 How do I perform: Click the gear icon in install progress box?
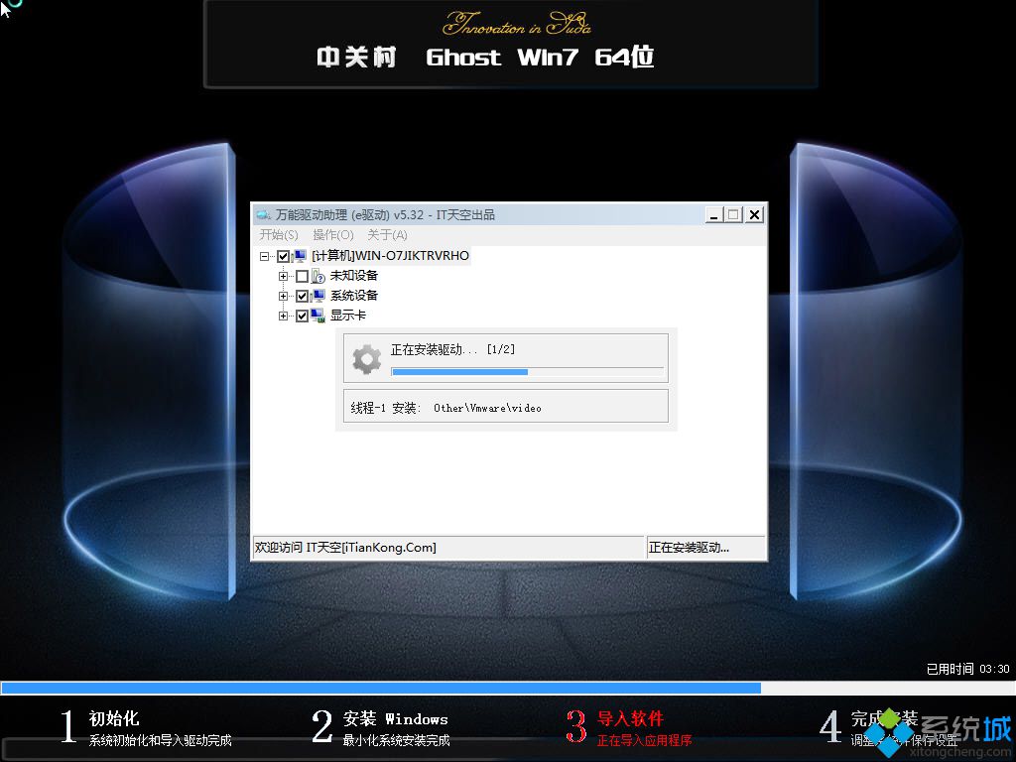pos(367,359)
